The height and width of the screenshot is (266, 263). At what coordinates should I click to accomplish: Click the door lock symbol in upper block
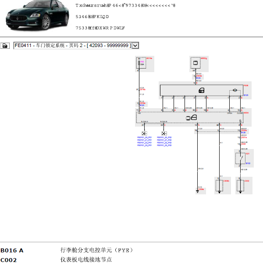(202, 90)
